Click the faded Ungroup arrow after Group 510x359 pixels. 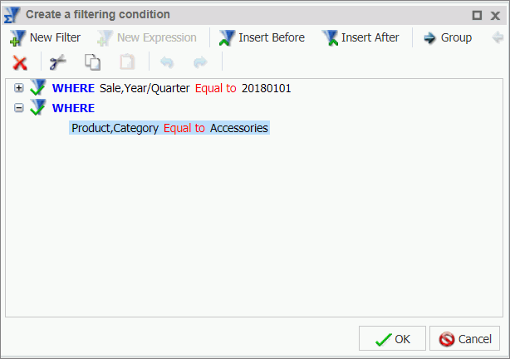498,37
